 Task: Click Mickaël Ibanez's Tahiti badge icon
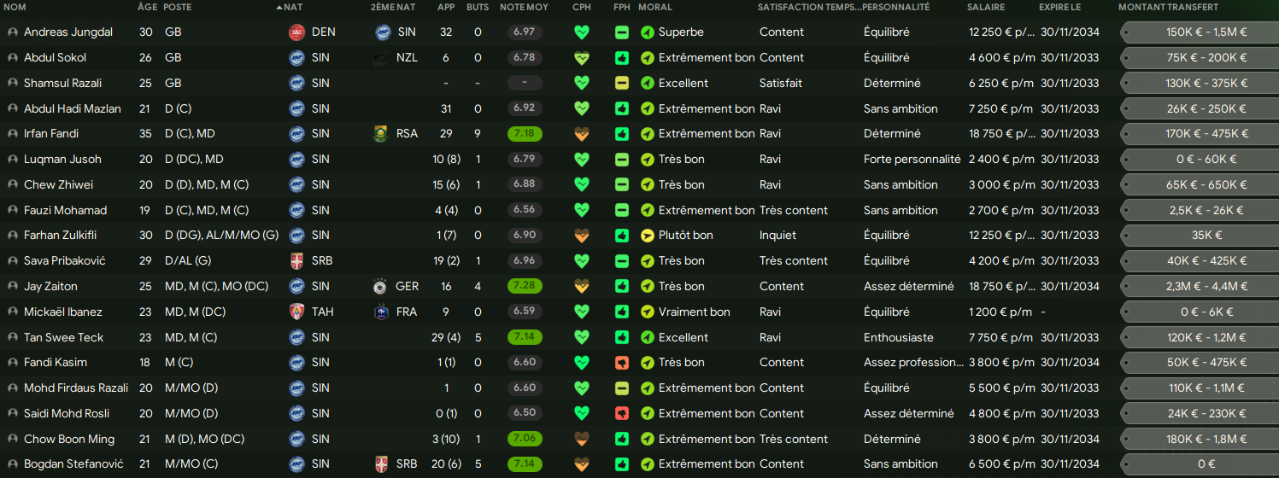click(296, 312)
